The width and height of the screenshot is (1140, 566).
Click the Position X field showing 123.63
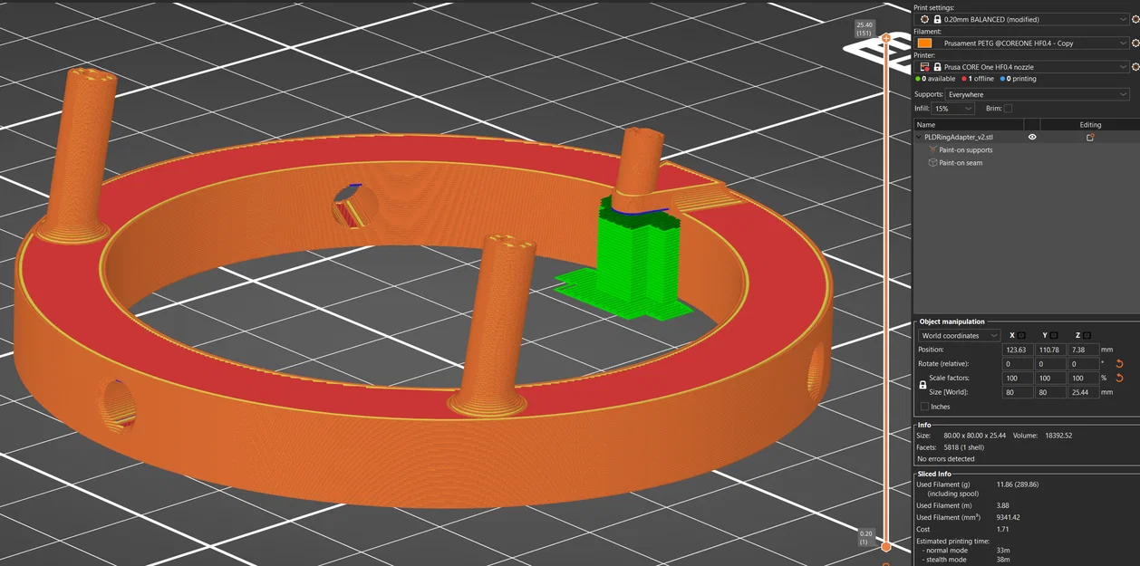1018,350
